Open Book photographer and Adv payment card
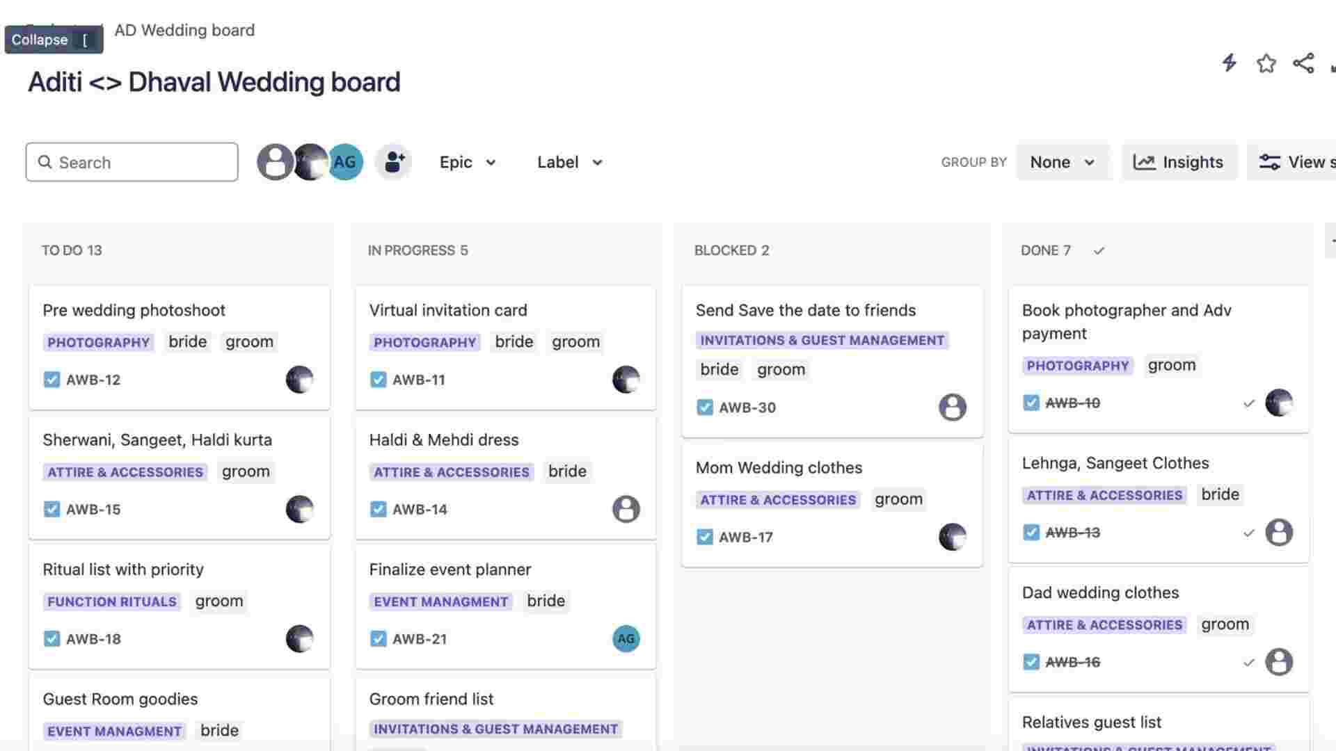Image resolution: width=1336 pixels, height=751 pixels. click(x=1159, y=360)
